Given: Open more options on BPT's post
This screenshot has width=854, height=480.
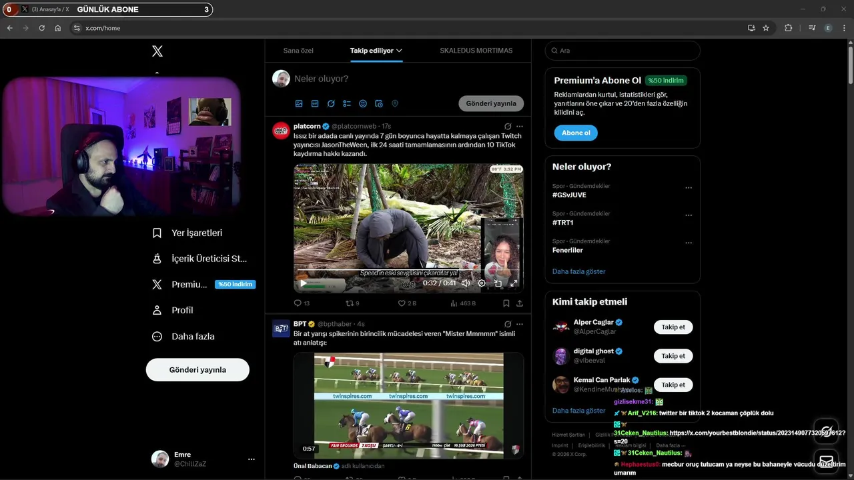Looking at the screenshot, I should pyautogui.click(x=520, y=324).
